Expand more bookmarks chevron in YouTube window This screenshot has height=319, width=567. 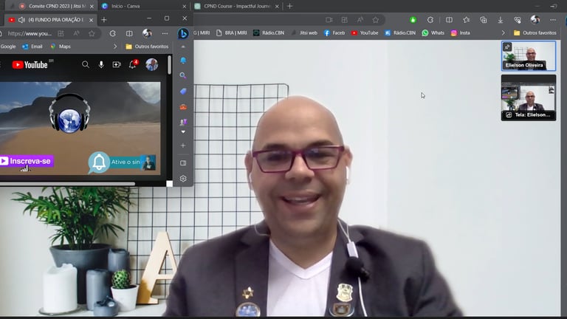[115, 47]
